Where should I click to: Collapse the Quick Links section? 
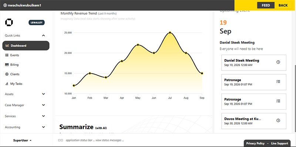tap(43, 35)
